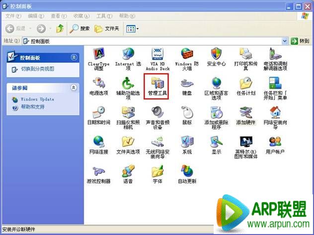
Task: Click 切换到分类视图 link
Action: pos(37,69)
